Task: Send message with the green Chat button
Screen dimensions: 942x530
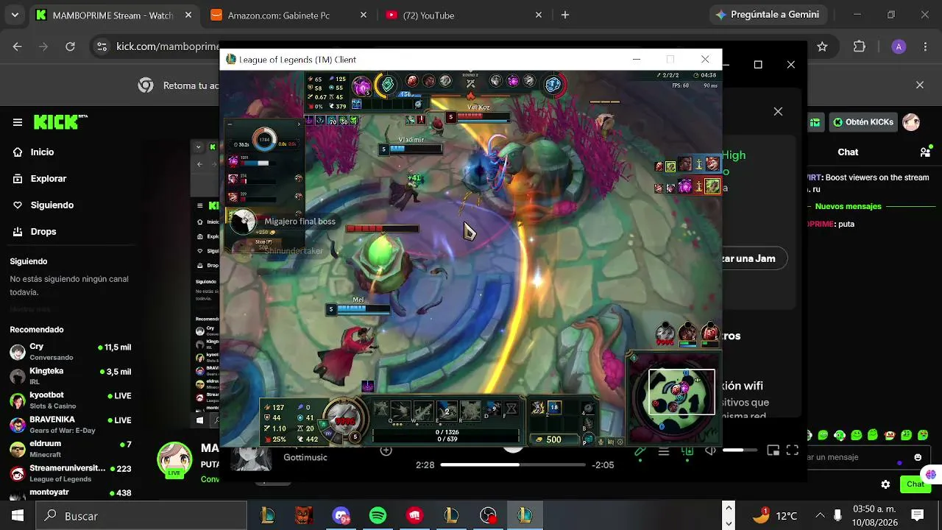Action: point(916,484)
